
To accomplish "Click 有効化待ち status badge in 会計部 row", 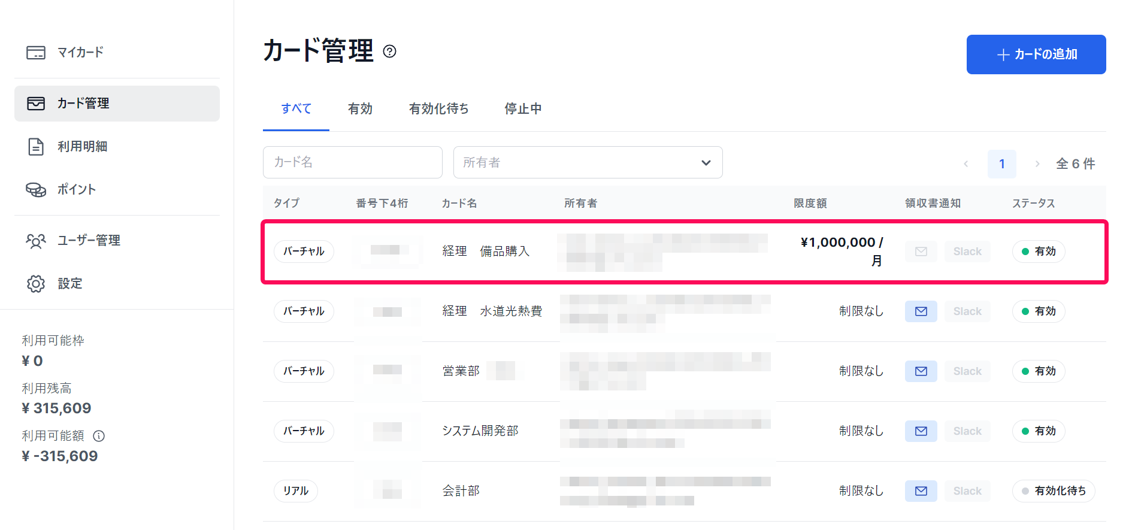I will [1054, 491].
